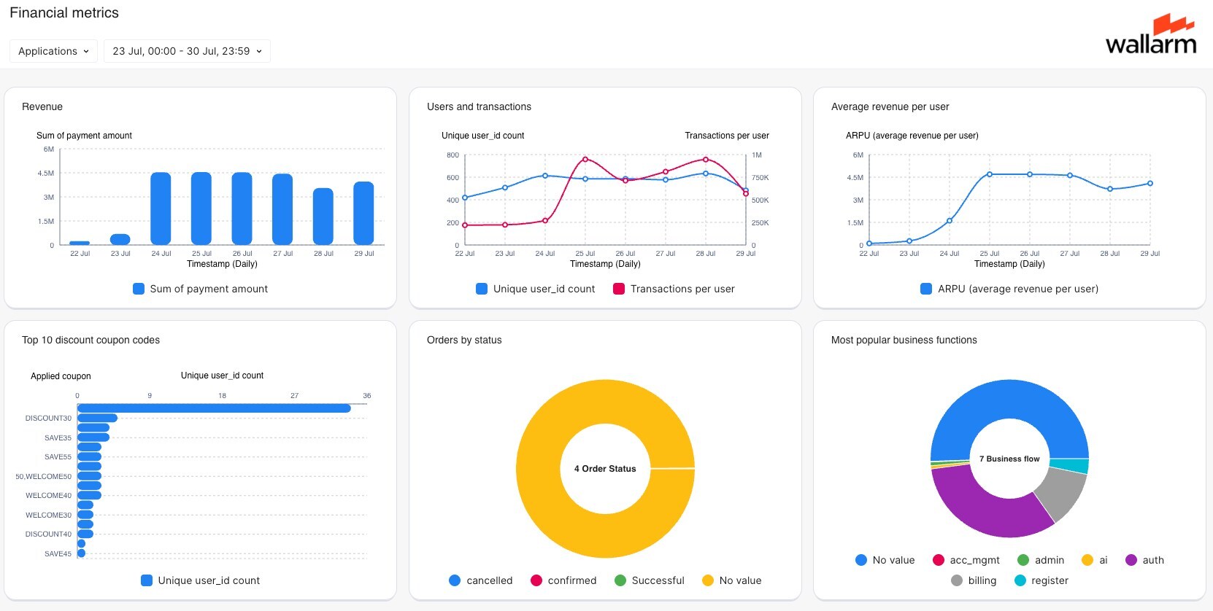This screenshot has width=1213, height=611.
Task: Open the date range picker dropdown
Action: 187,51
